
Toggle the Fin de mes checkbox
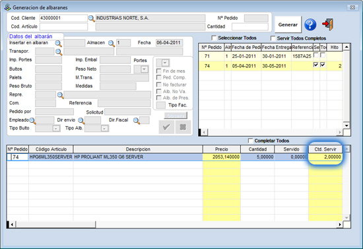(159, 71)
